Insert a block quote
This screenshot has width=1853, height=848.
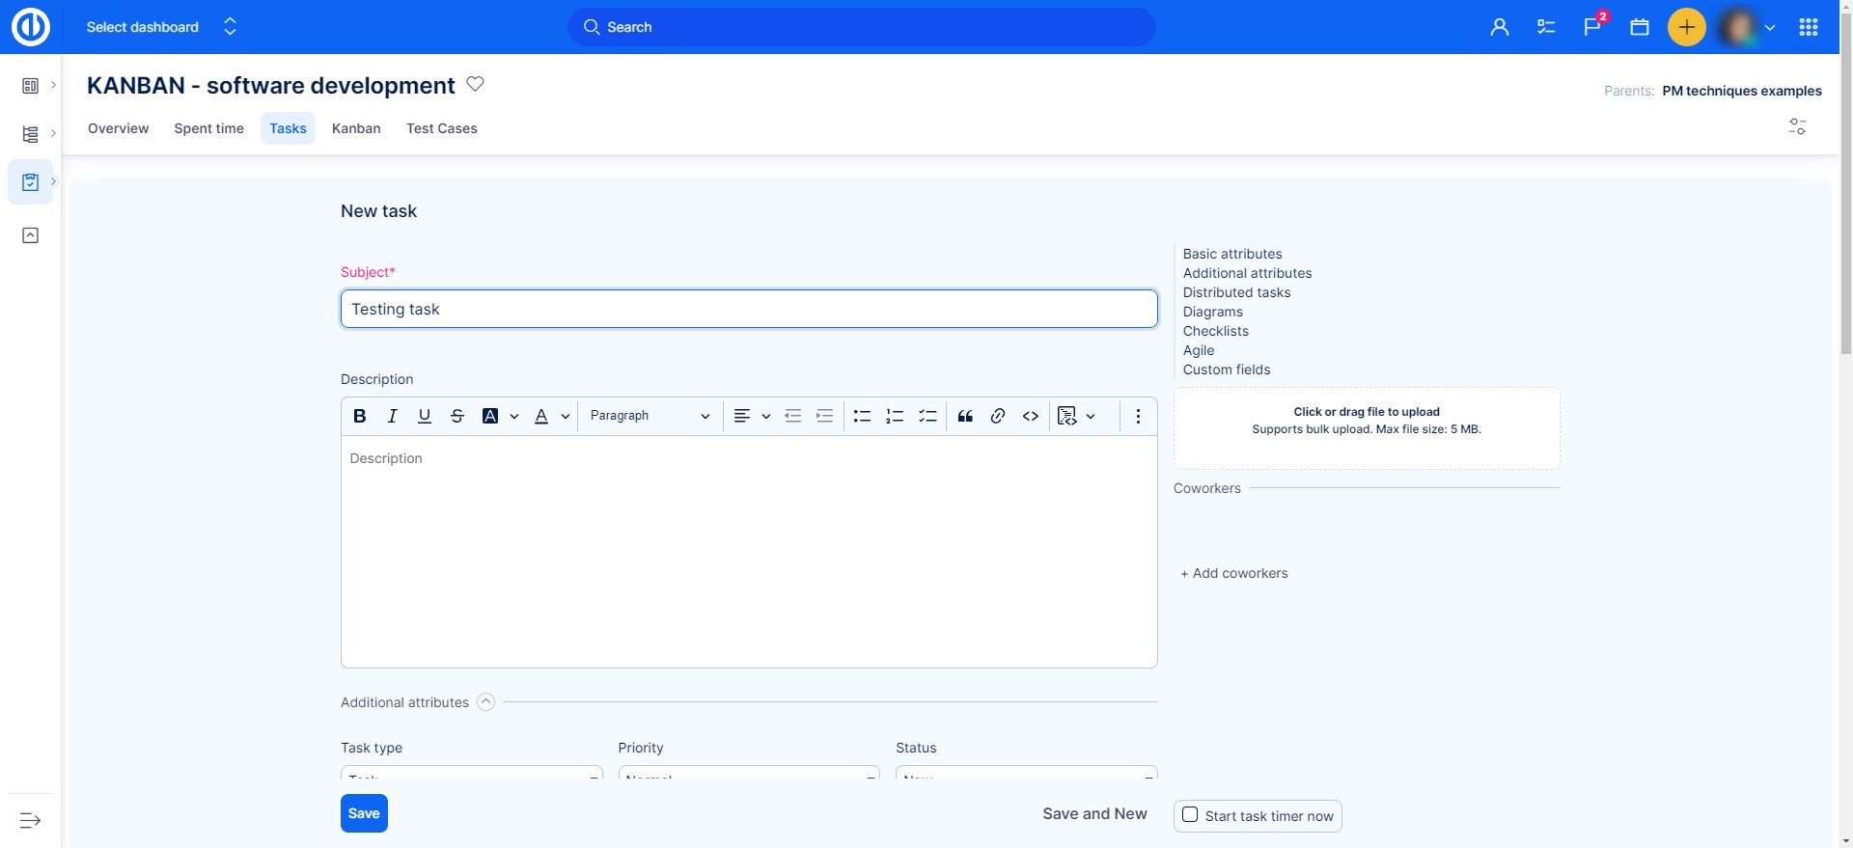(965, 416)
